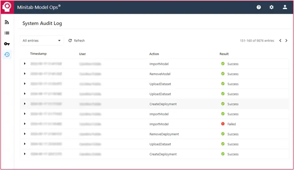Image resolution: width=294 pixels, height=170 pixels.
Task: Expand the RemoveModel log entry row
Action: pos(25,74)
